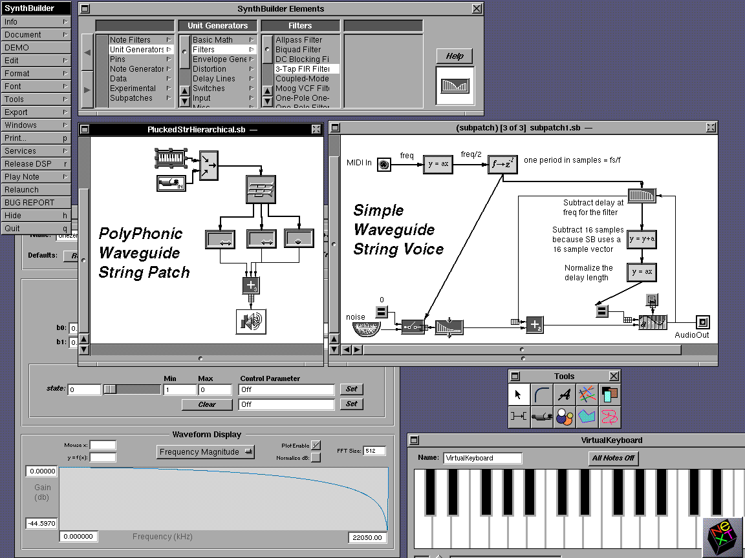Click the state Min value field

[180, 389]
